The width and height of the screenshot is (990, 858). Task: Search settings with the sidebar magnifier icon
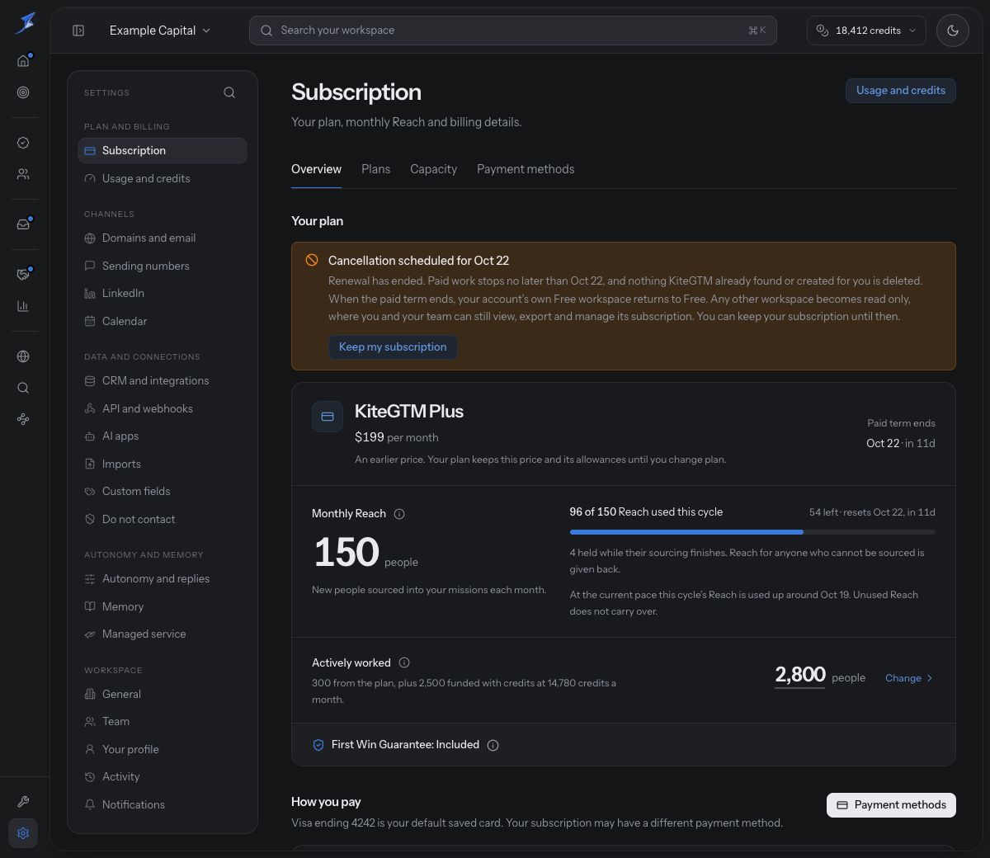pyautogui.click(x=229, y=92)
